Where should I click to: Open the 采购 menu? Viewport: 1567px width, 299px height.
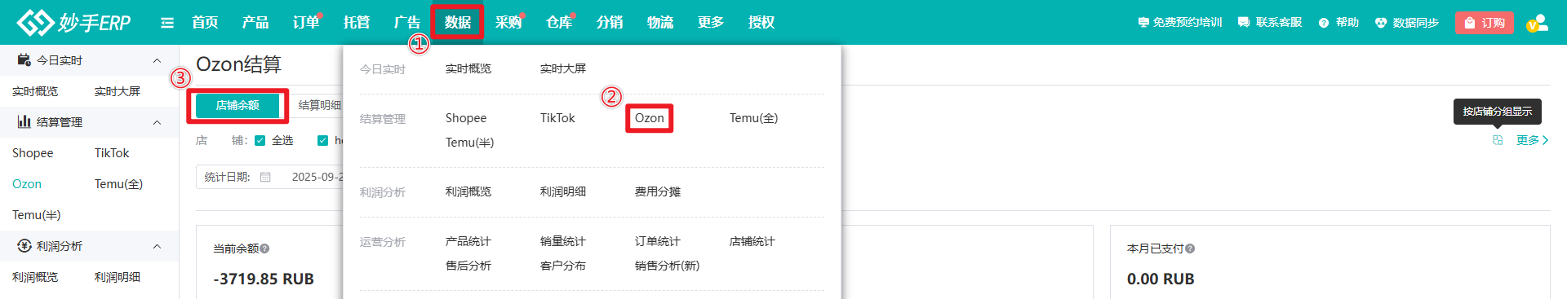coord(508,22)
